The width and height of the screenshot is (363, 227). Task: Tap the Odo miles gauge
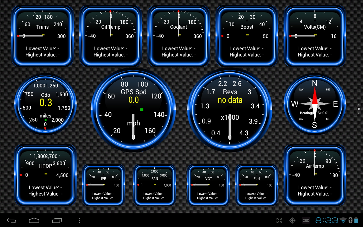(45, 104)
